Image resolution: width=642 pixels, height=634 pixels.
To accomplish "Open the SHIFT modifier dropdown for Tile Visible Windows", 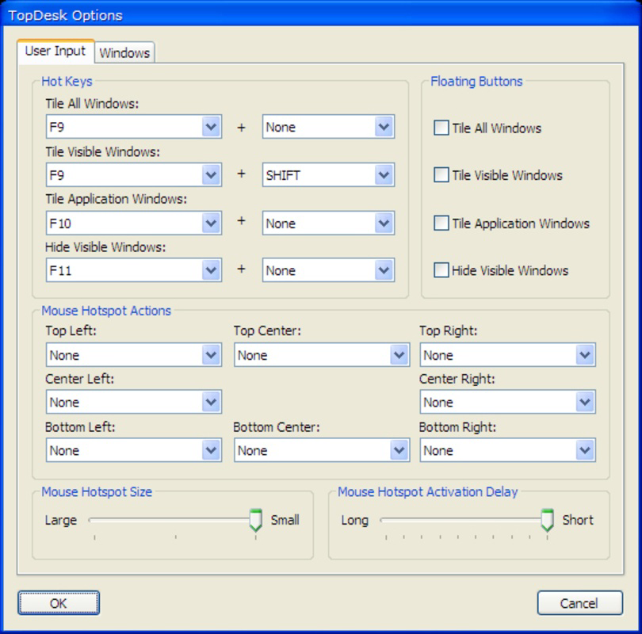I will point(381,174).
